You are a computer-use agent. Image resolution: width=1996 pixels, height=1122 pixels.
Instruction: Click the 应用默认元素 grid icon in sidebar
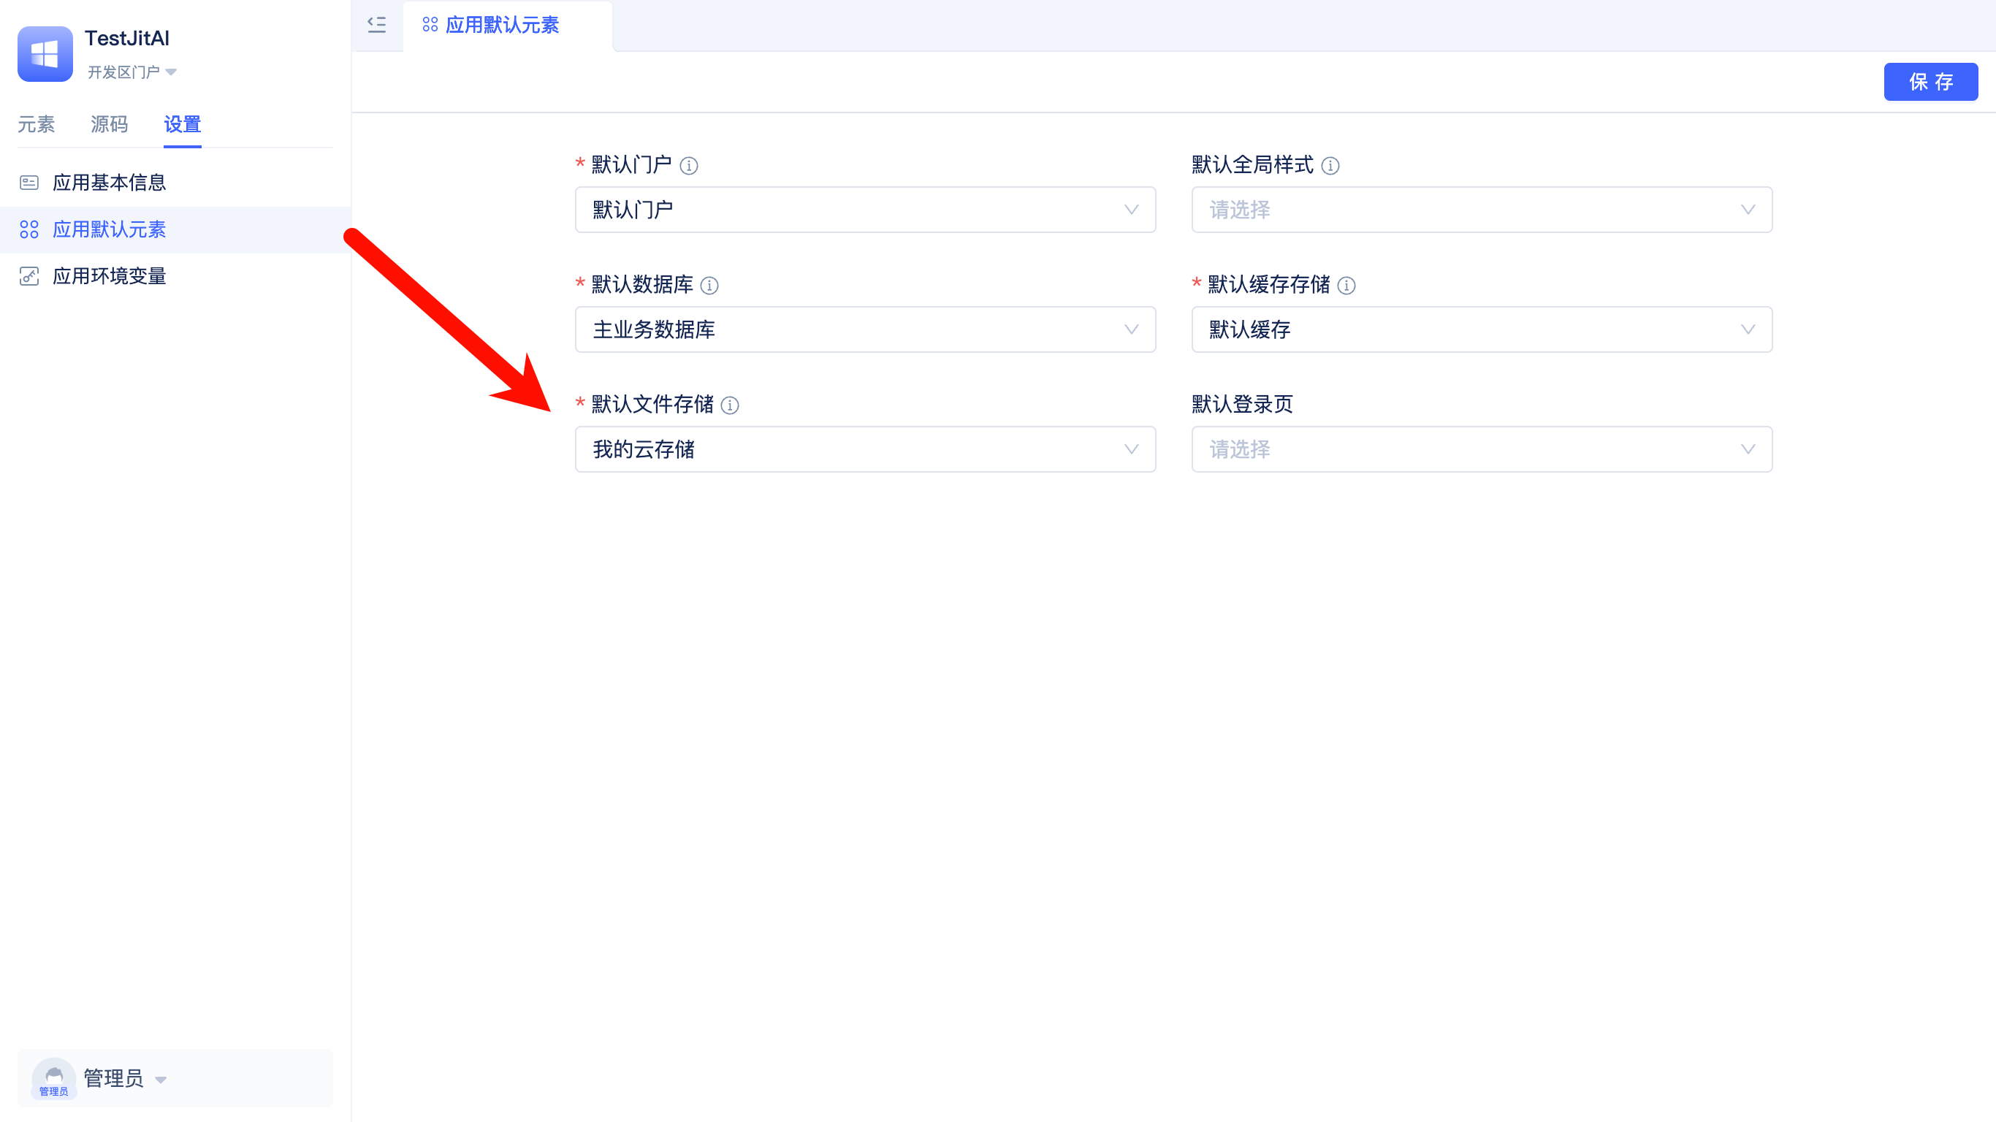pyautogui.click(x=28, y=229)
